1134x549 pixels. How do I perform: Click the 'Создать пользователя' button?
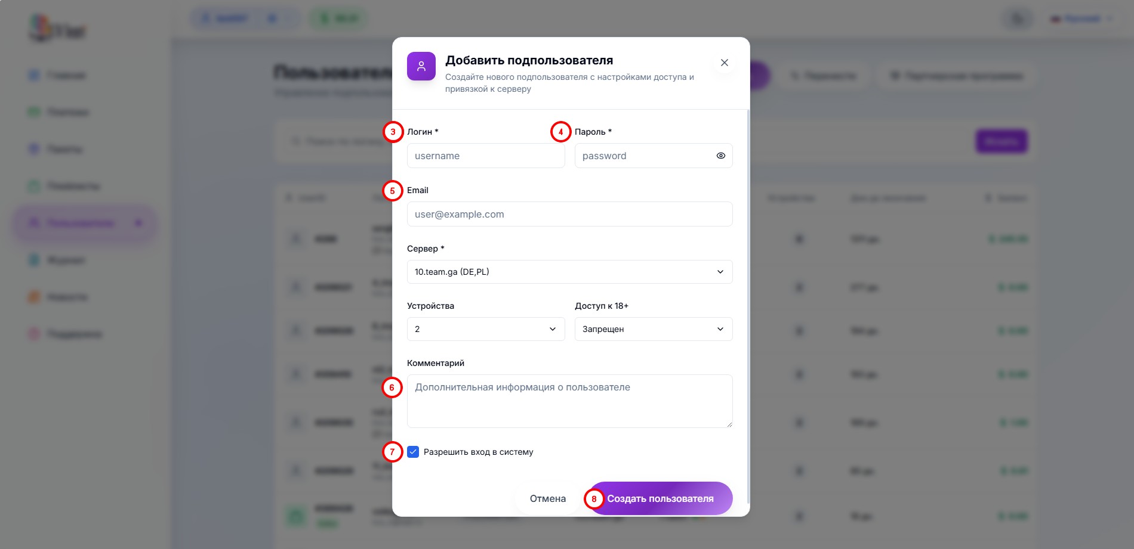point(660,498)
